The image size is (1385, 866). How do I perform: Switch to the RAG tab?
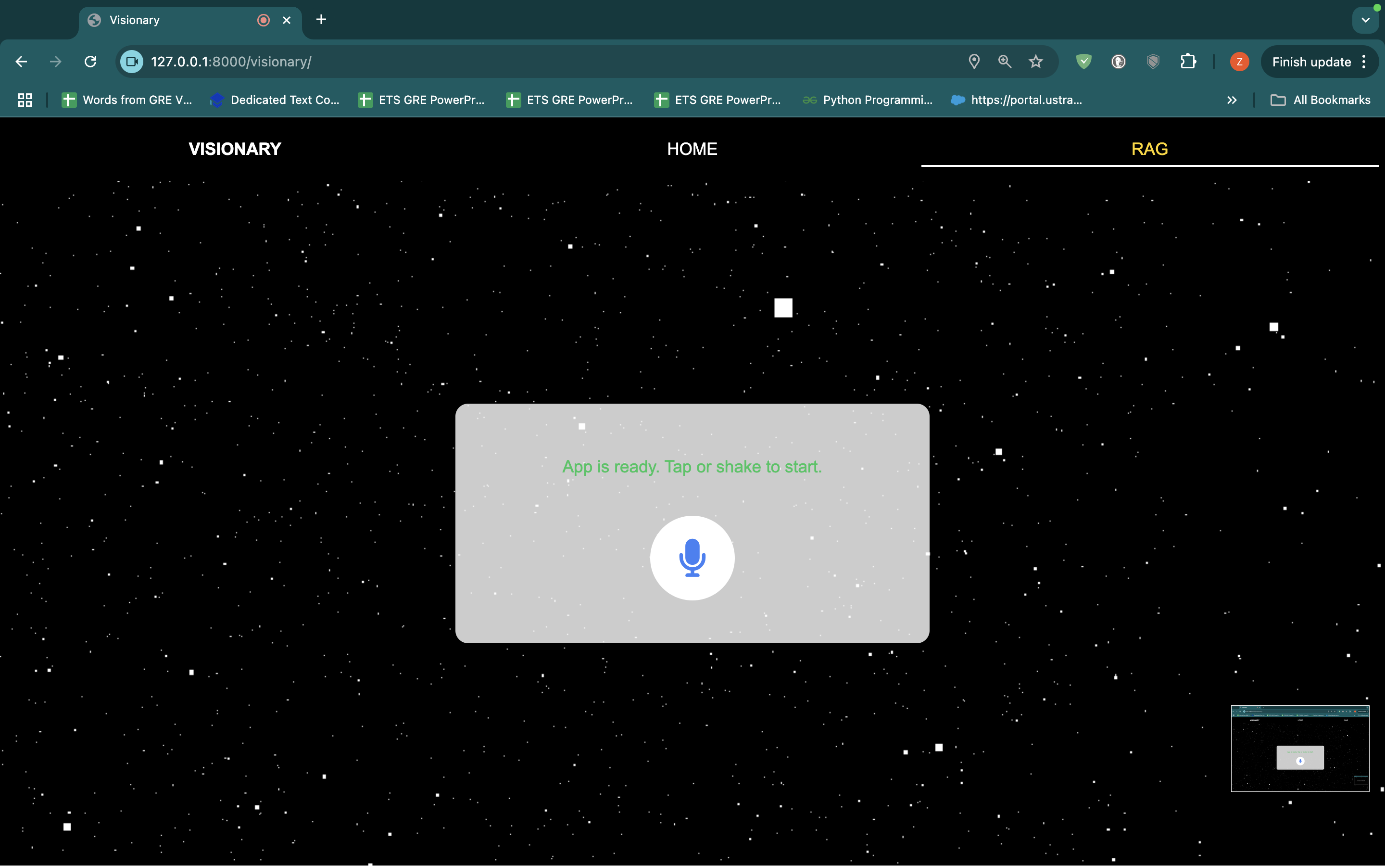pos(1149,149)
